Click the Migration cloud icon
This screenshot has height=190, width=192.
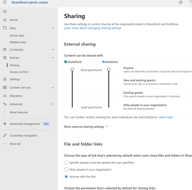click(5, 96)
